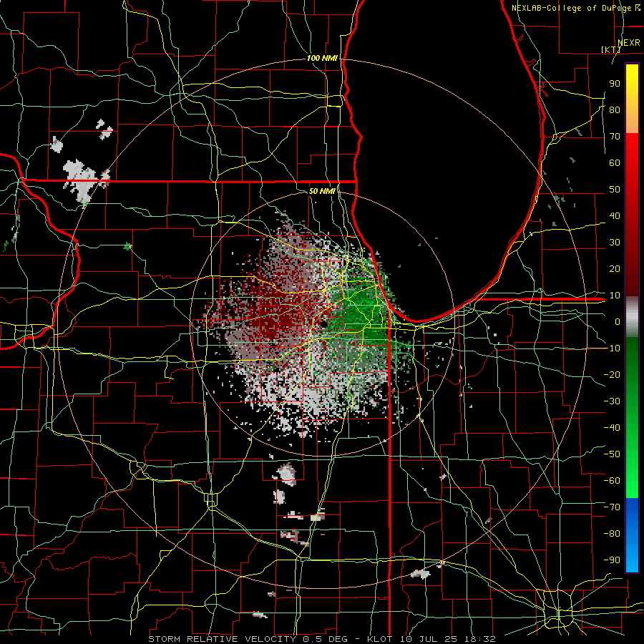
Task: Click the blue segment of velocity color bar
Action: tap(632, 535)
